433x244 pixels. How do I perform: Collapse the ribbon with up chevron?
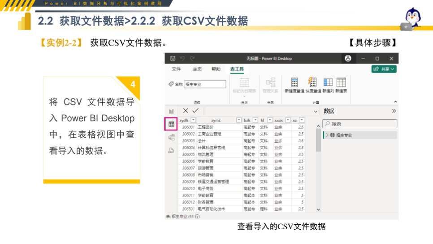[x=395, y=102]
